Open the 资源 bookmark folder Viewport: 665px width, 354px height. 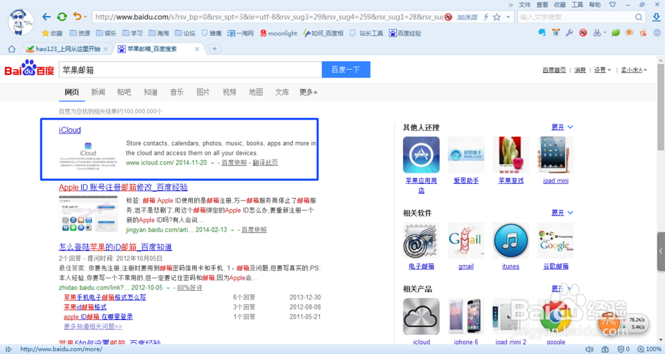pyautogui.click(x=80, y=33)
